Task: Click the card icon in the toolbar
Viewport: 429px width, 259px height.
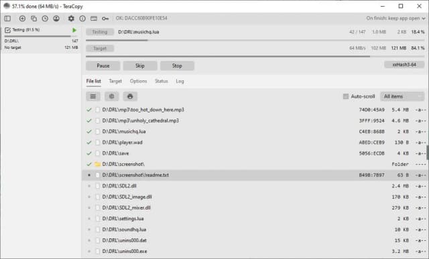Action: [x=94, y=18]
